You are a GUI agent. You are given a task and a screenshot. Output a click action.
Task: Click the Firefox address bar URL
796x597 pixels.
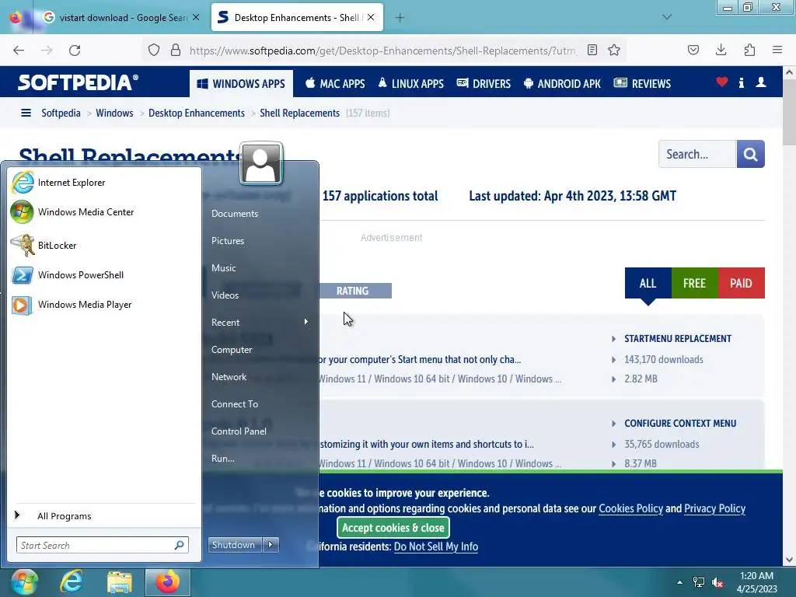(382, 51)
